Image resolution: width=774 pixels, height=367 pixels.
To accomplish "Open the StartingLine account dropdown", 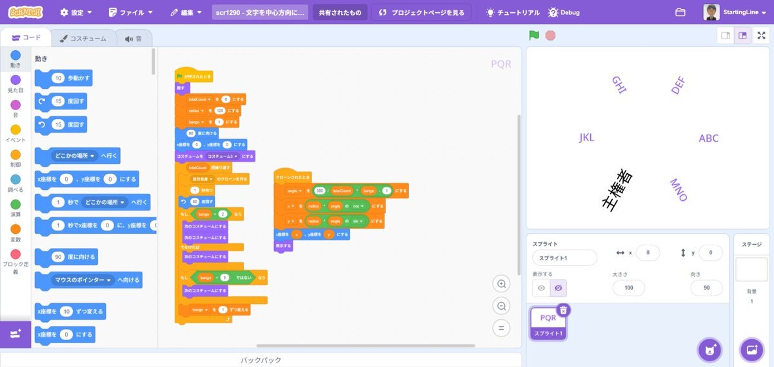I will [x=735, y=12].
